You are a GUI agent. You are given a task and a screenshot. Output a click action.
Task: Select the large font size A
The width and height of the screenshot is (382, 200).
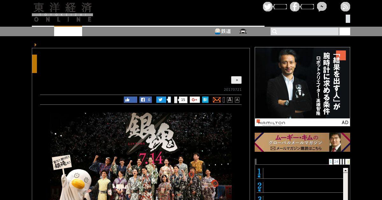tap(230, 100)
